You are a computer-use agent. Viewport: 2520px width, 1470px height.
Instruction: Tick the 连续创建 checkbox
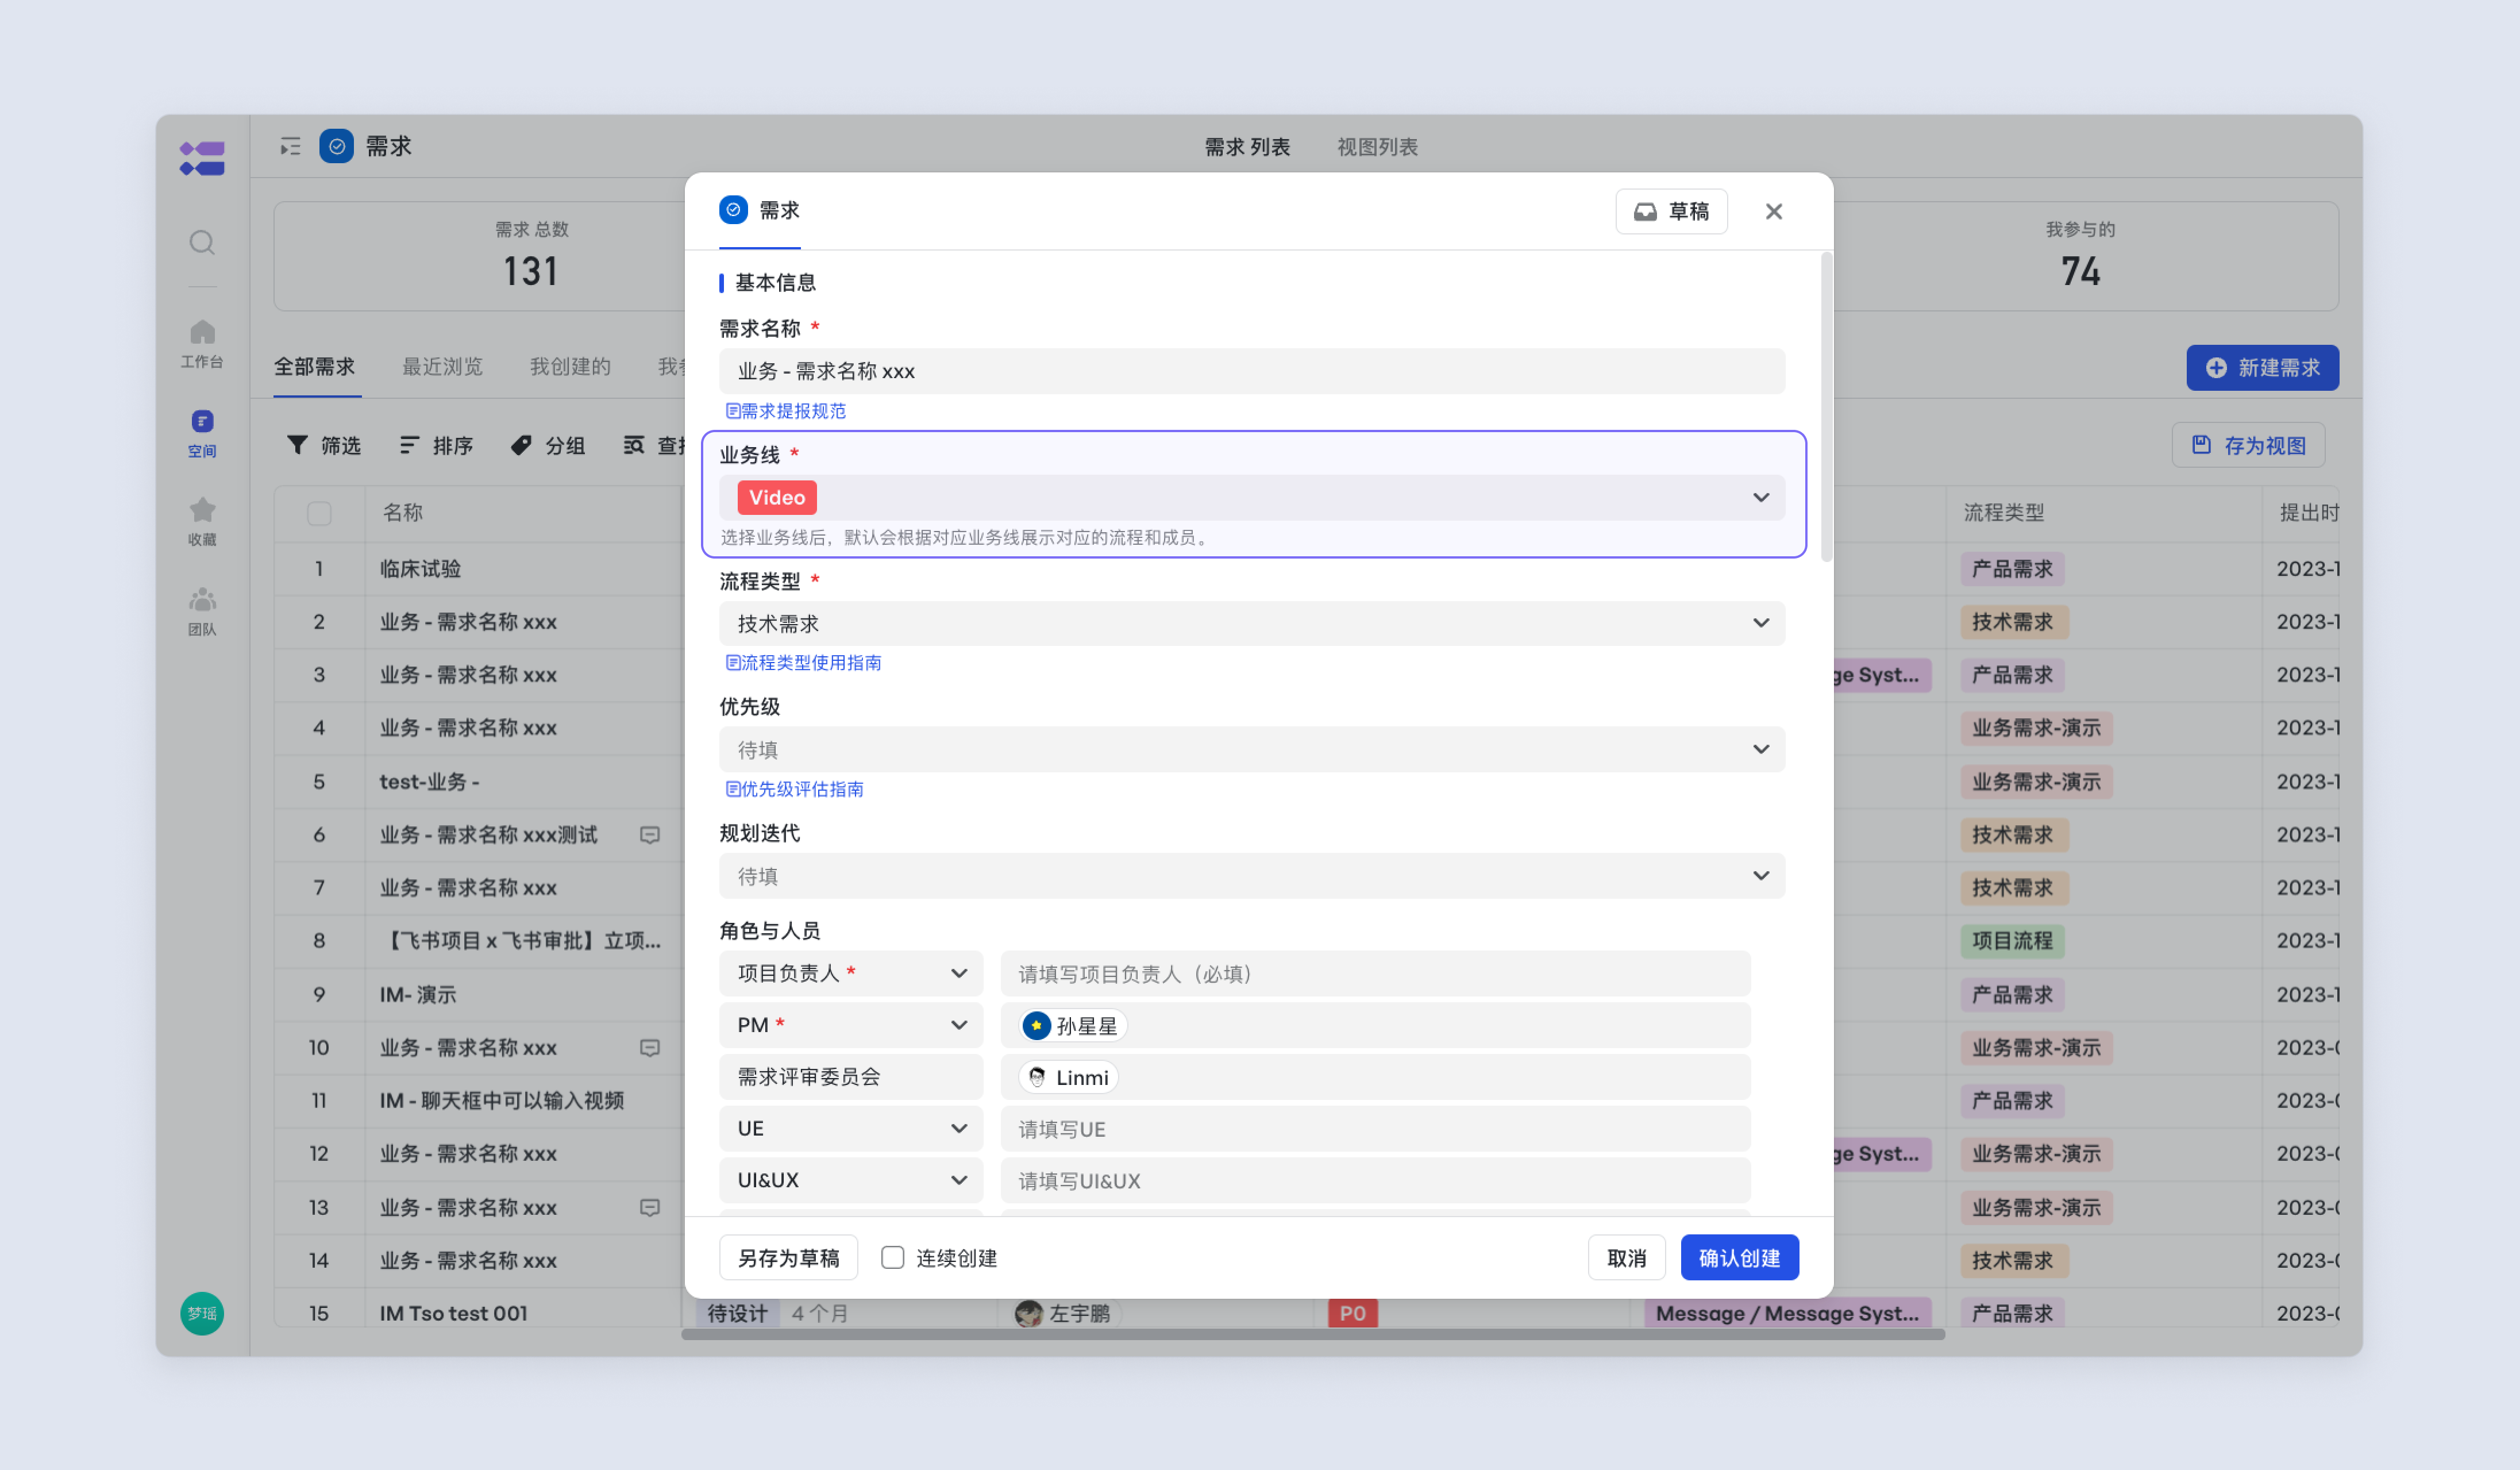(x=893, y=1257)
